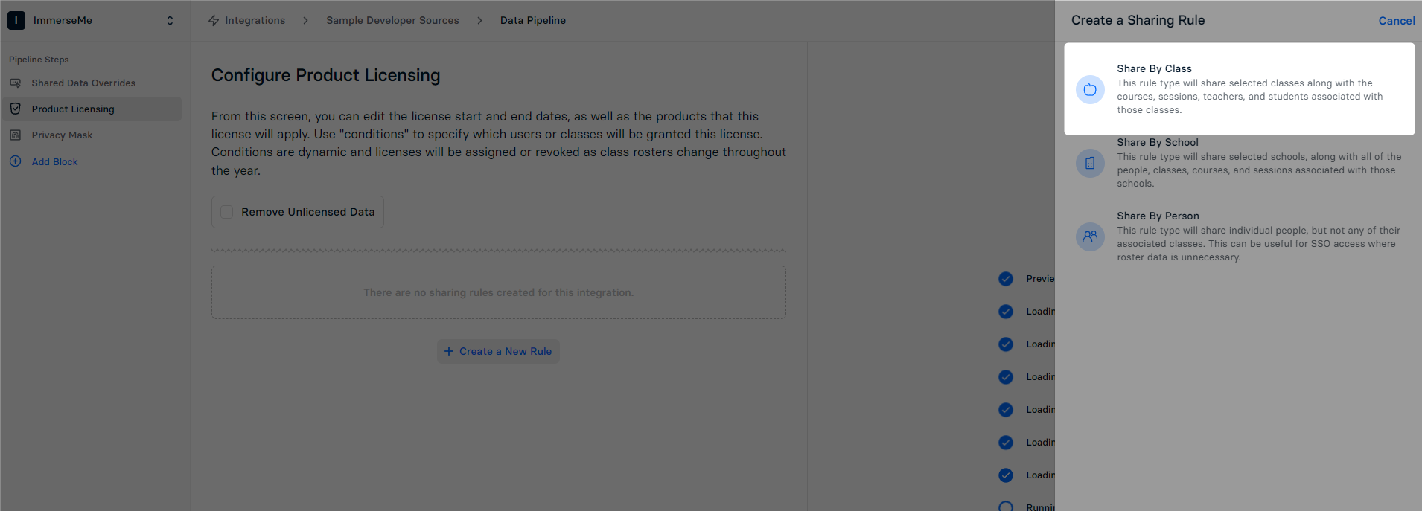Click the Share By Class apple icon
The width and height of the screenshot is (1422, 511).
tap(1090, 89)
